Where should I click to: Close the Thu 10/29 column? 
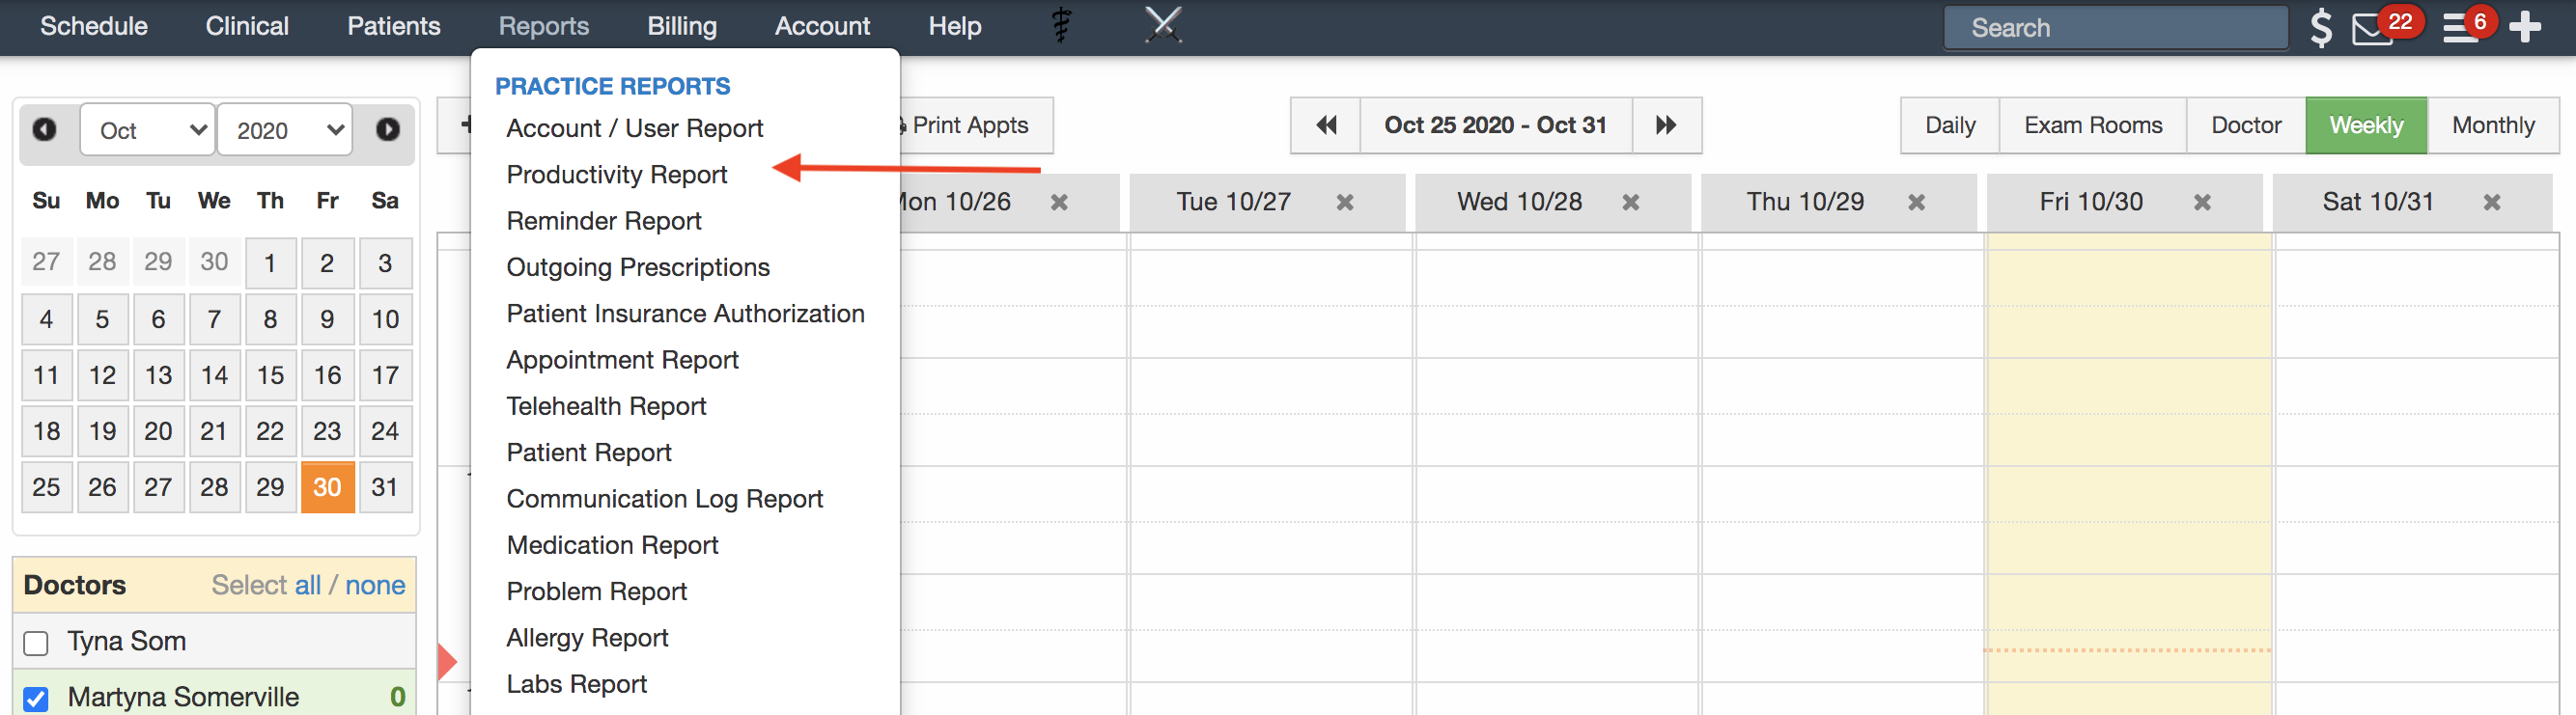click(1916, 202)
